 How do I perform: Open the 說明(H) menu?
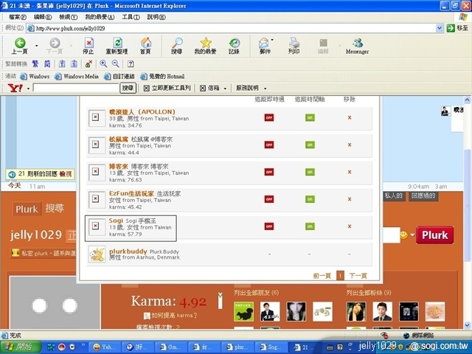(x=156, y=17)
